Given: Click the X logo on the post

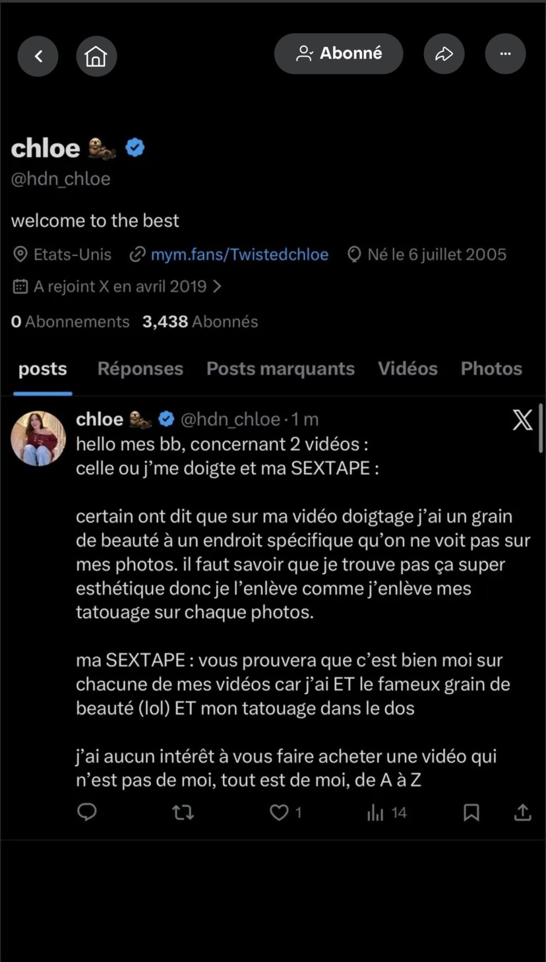Looking at the screenshot, I should click(522, 420).
